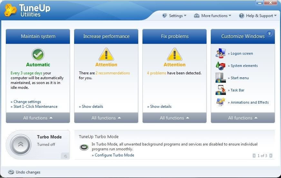Click the 'Turned off' Turbo Mode status
The height and width of the screenshot is (178, 281).
[x=46, y=144]
